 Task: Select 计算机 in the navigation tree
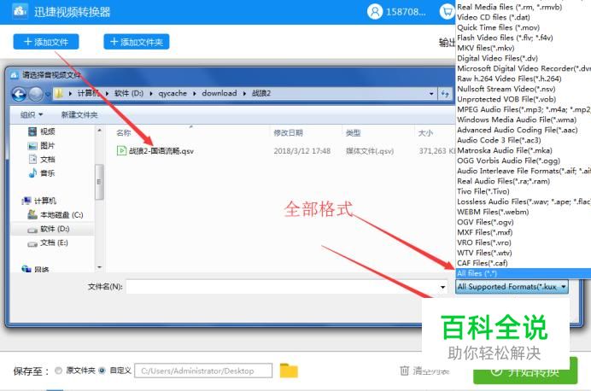[38, 201]
